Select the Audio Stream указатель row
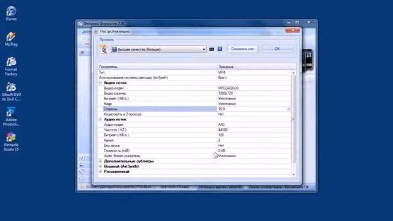 click(x=194, y=156)
